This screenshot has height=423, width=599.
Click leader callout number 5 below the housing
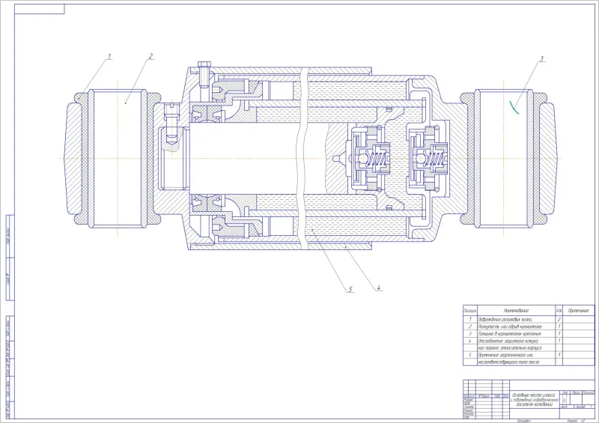[x=350, y=290]
